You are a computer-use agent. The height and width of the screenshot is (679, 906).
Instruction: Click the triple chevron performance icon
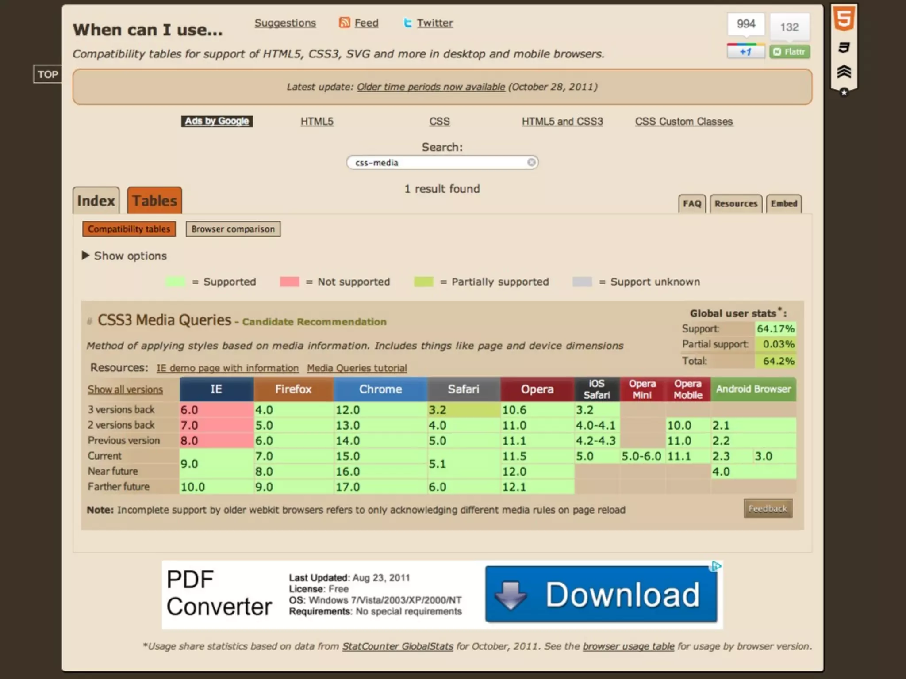pos(844,71)
